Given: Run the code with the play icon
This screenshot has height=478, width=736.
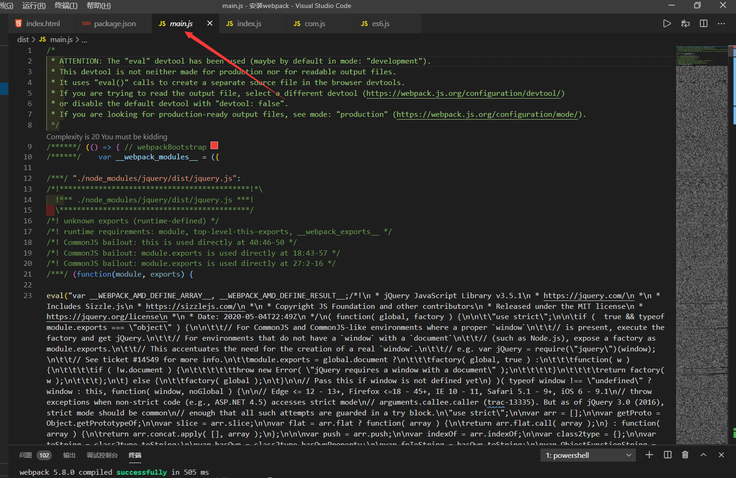Looking at the screenshot, I should (x=667, y=23).
